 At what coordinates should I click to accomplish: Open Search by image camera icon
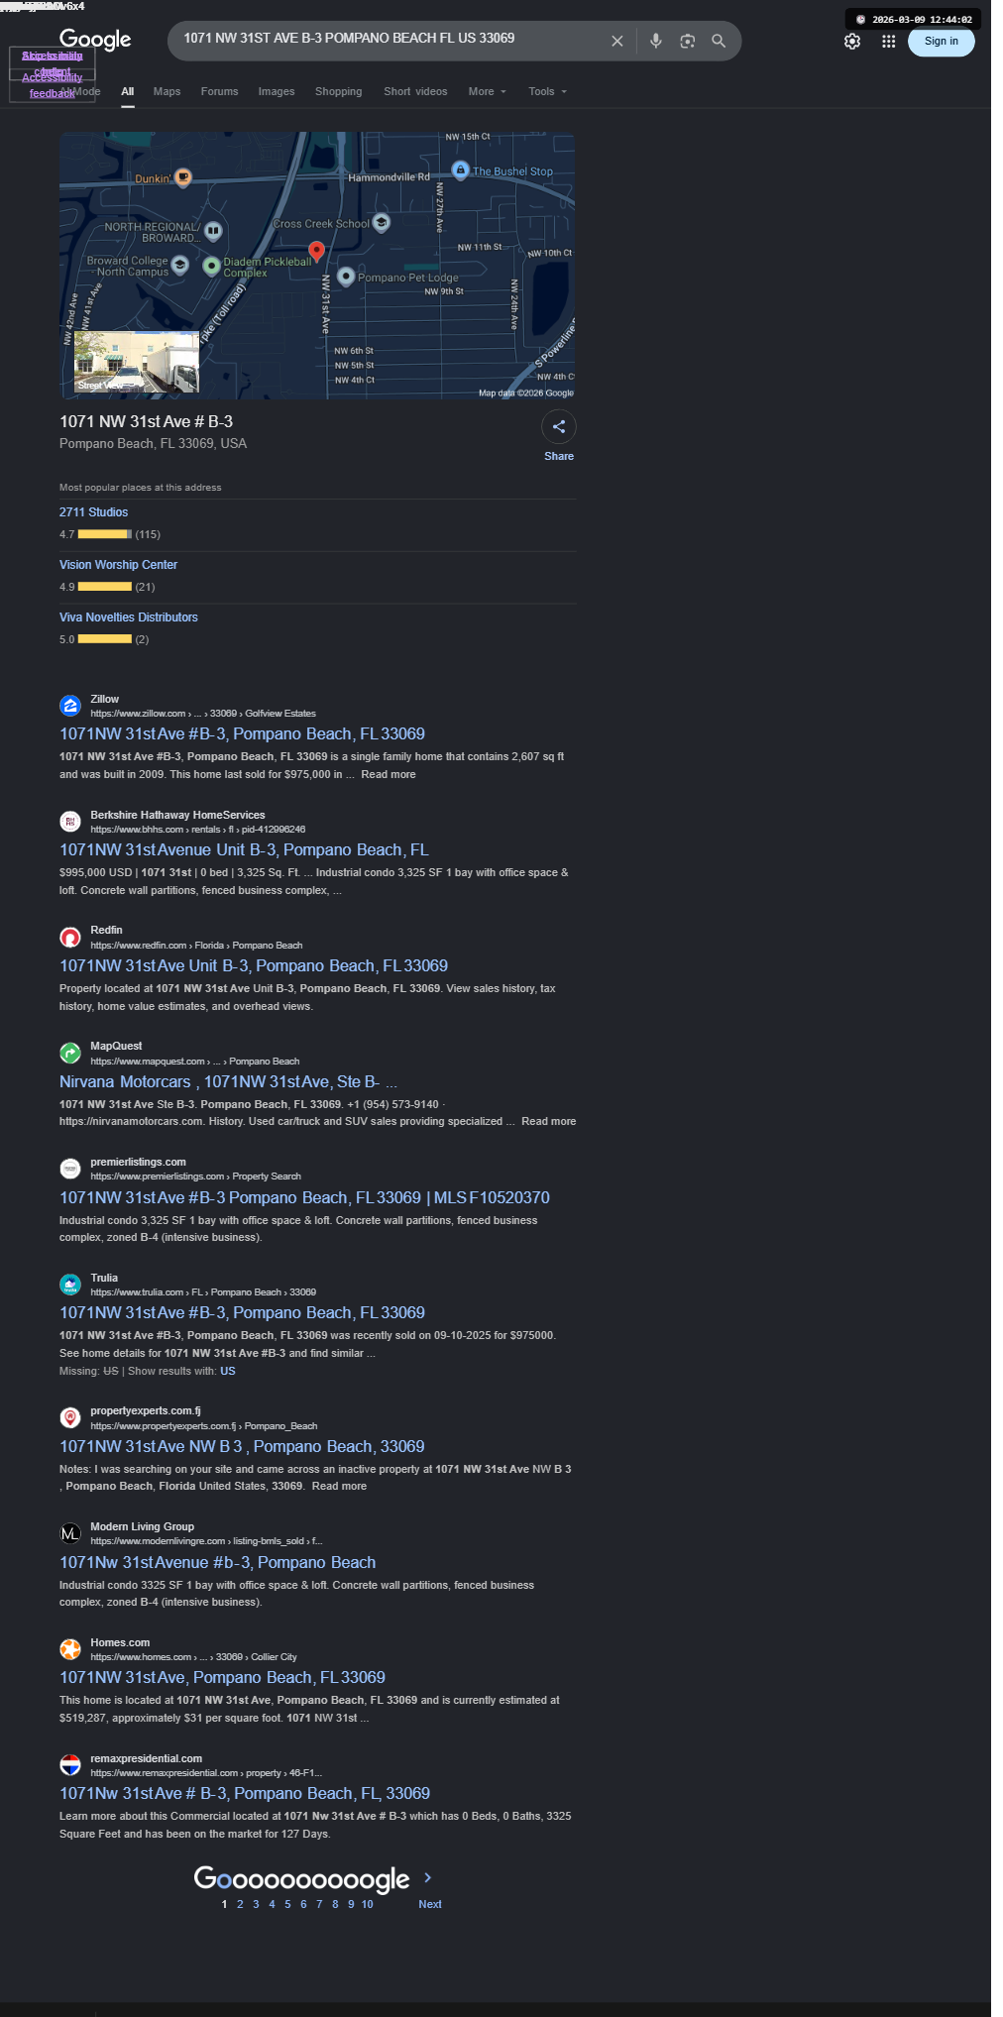click(x=687, y=41)
